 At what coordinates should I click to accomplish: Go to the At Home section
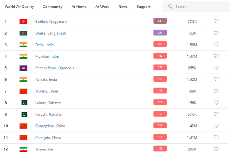(79, 7)
